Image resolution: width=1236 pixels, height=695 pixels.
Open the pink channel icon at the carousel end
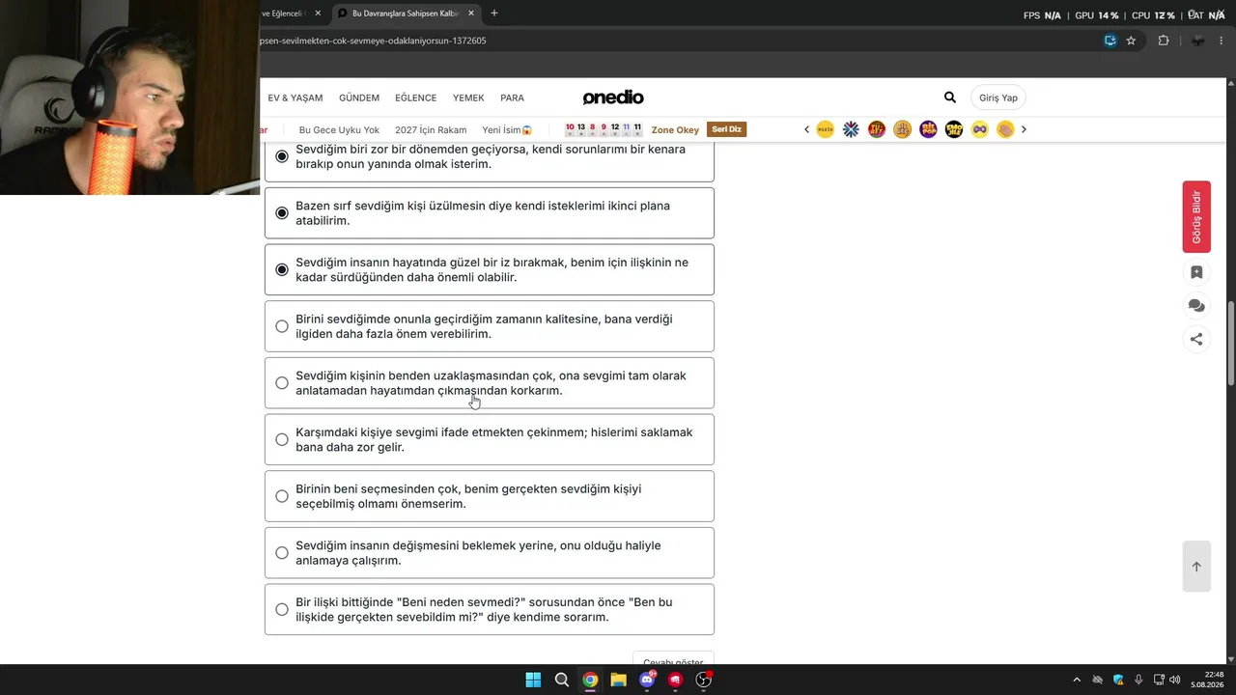(x=1005, y=129)
